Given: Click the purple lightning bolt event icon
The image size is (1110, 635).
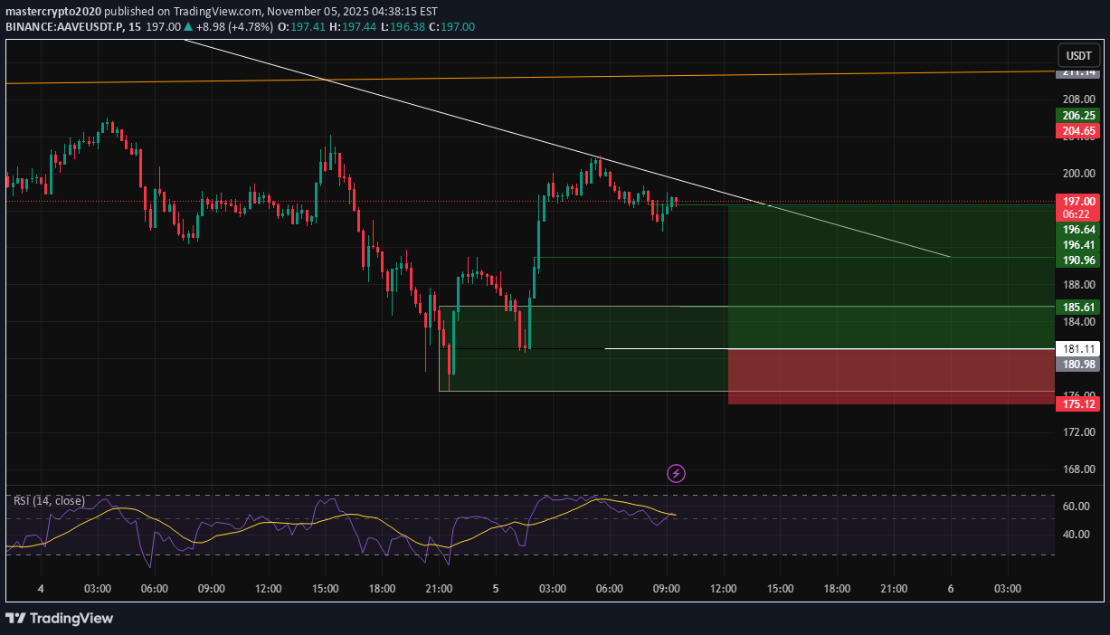Looking at the screenshot, I should (676, 473).
